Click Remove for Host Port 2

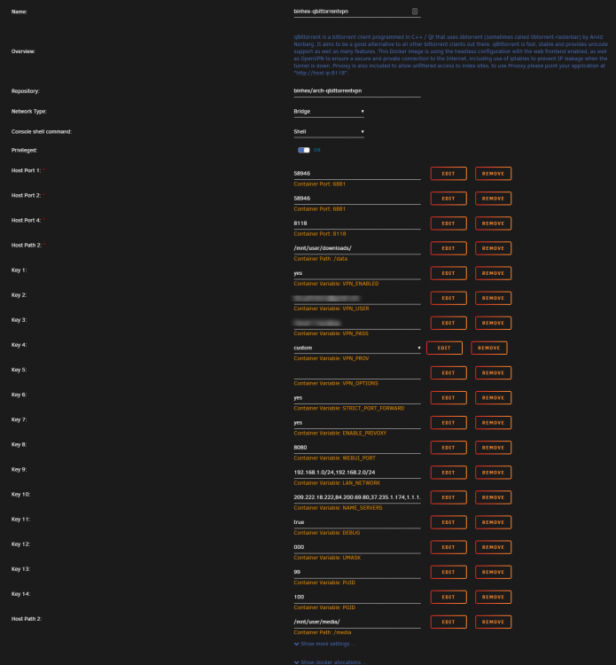[x=493, y=199]
